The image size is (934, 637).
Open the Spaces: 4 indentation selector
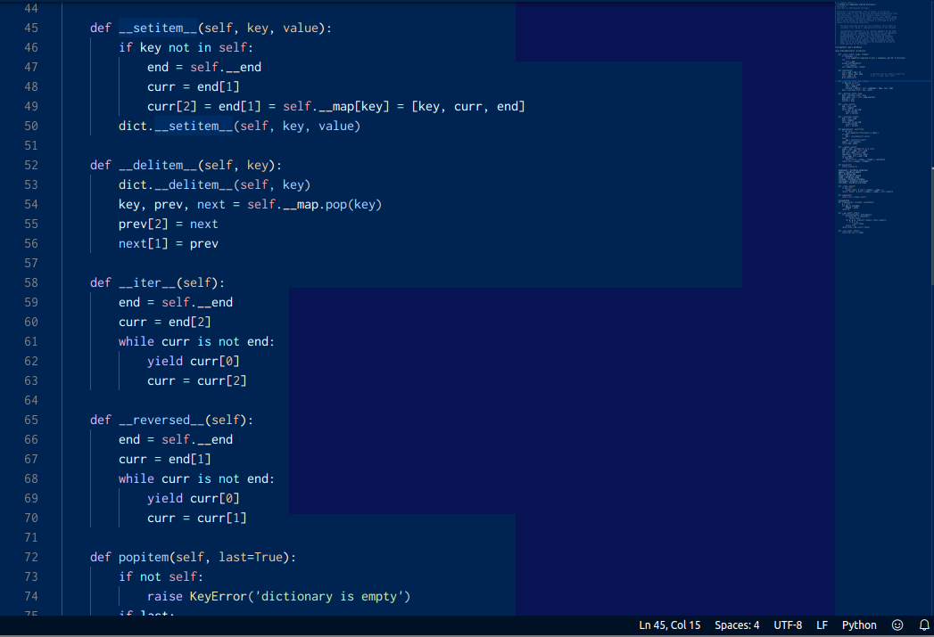coord(737,625)
